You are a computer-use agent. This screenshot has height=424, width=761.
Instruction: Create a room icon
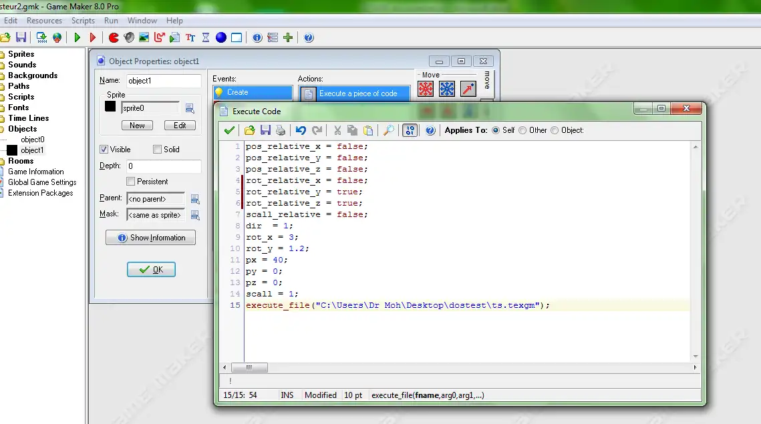point(237,37)
